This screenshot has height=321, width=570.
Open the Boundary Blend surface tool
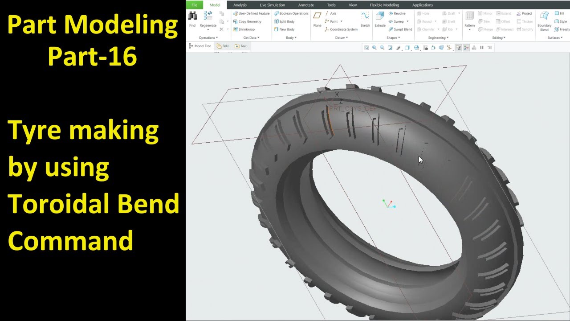544,21
